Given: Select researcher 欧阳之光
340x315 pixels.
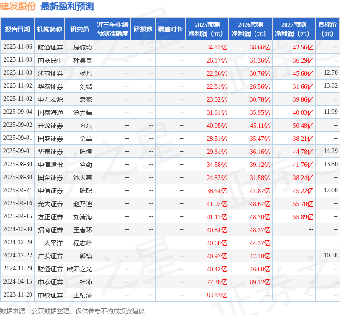Looking at the screenshot, I should coord(80,269).
